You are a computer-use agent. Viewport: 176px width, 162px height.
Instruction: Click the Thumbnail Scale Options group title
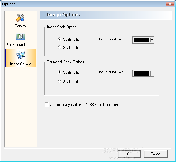pos(66,62)
